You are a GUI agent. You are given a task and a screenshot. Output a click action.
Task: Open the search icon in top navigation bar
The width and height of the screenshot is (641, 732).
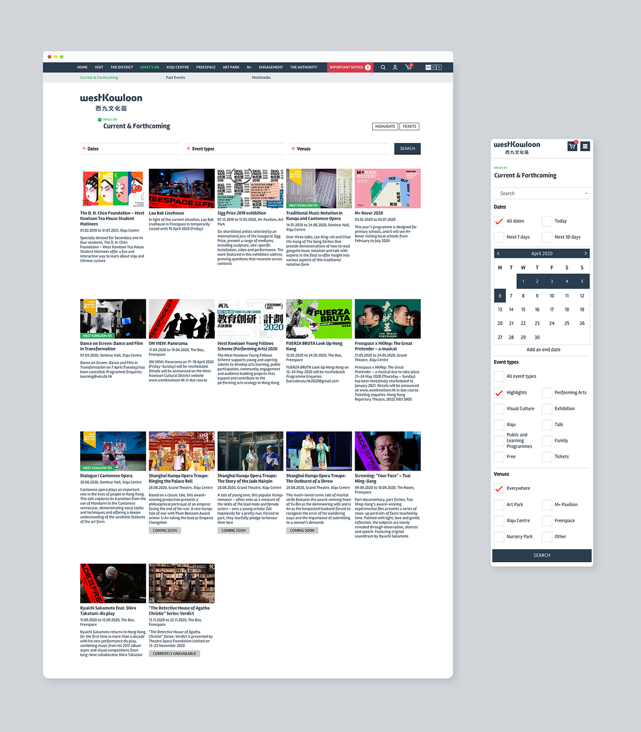click(383, 67)
